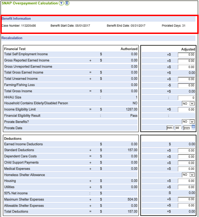Click the SNAP Overpayment Calculation title
The width and height of the screenshot is (199, 217).
30,3
